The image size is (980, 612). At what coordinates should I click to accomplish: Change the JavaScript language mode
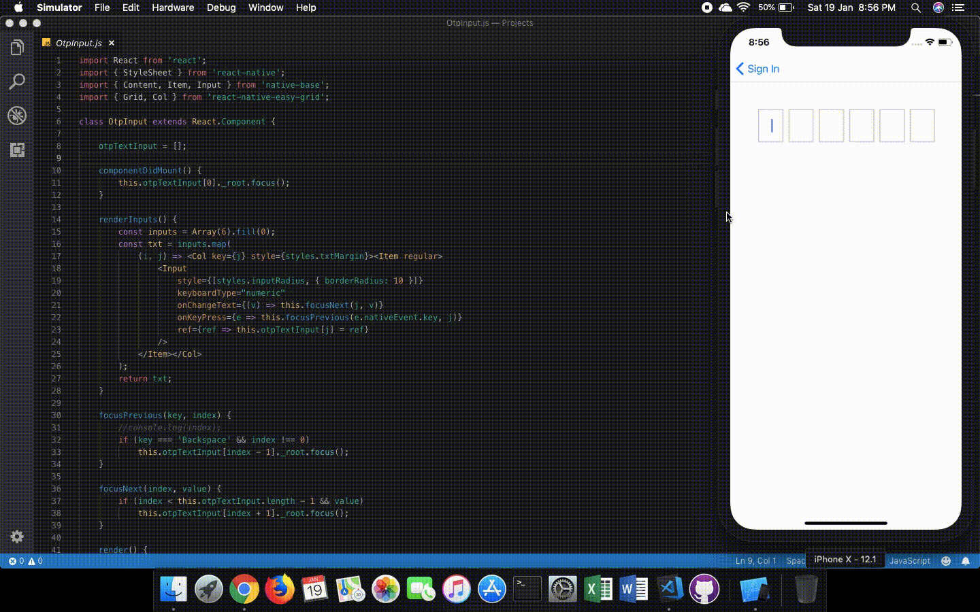[x=909, y=561]
